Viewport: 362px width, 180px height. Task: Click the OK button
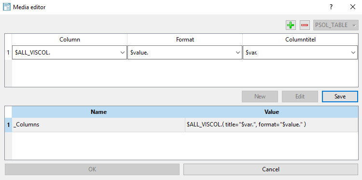tap(92, 169)
